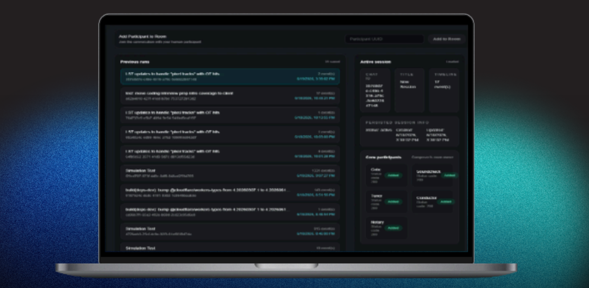Open the Simulation Test run at 3:07:27 PM

coord(230,173)
